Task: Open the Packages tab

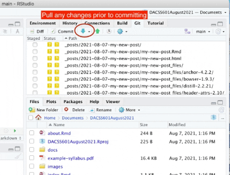Action: tap(73, 101)
